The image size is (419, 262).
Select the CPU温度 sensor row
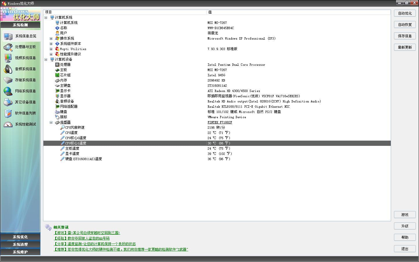(x=217, y=133)
